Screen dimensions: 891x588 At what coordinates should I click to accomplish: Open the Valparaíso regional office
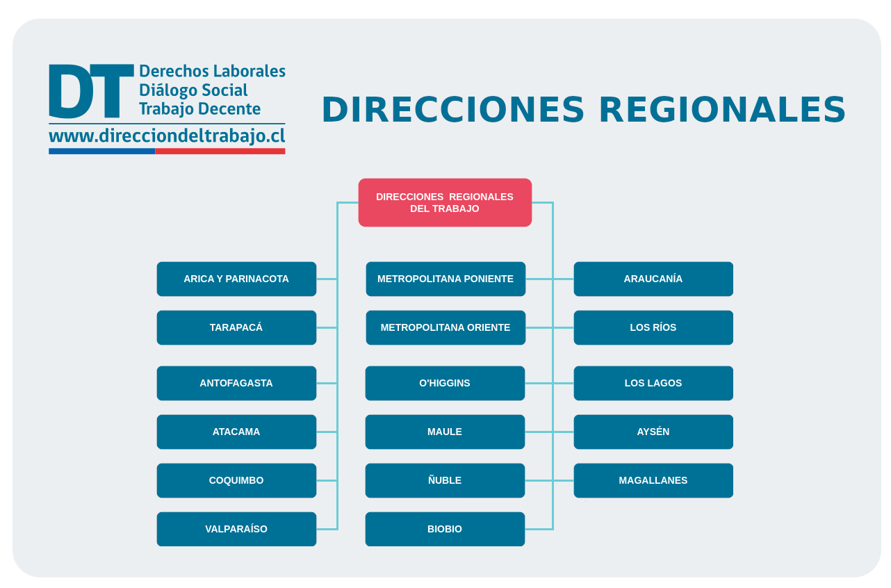tap(236, 529)
